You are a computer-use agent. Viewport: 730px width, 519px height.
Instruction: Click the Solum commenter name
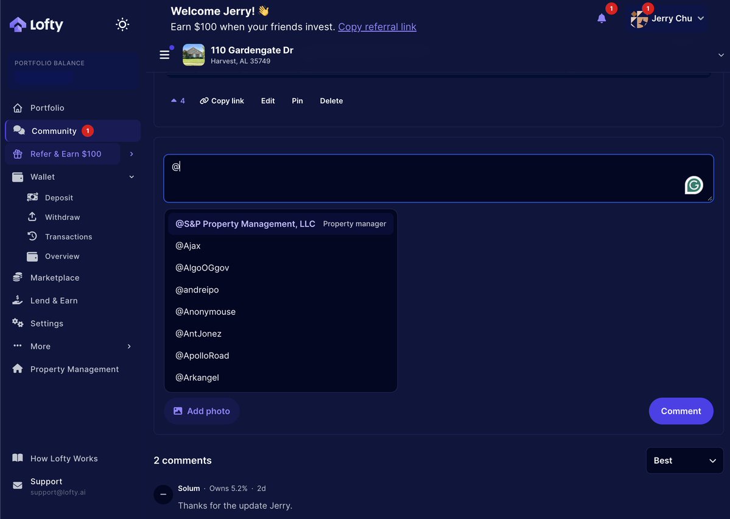point(189,489)
